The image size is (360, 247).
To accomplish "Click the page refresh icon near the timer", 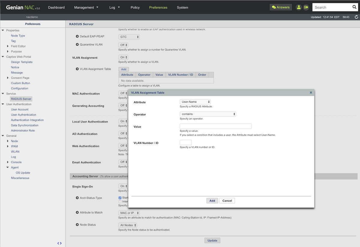I will point(356,17).
